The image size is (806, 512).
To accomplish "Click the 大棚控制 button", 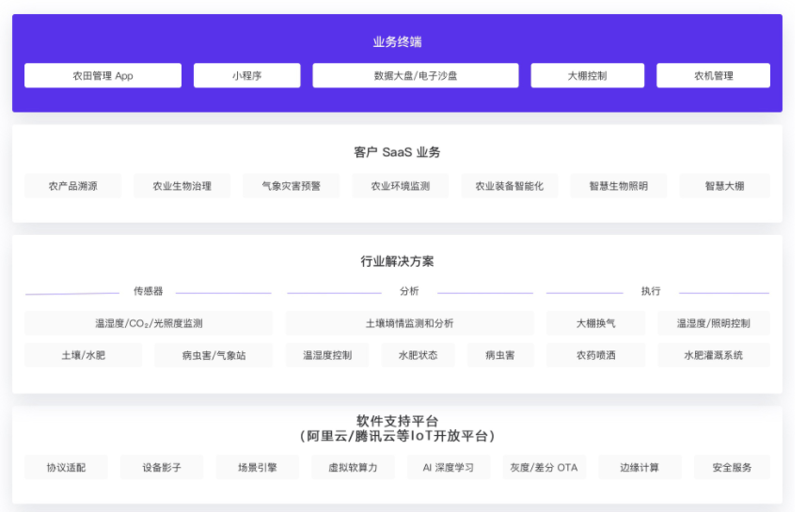I will (587, 76).
